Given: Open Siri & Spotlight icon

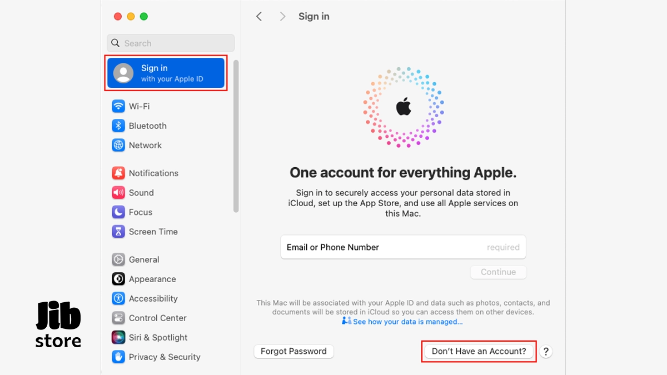Looking at the screenshot, I should pyautogui.click(x=118, y=337).
